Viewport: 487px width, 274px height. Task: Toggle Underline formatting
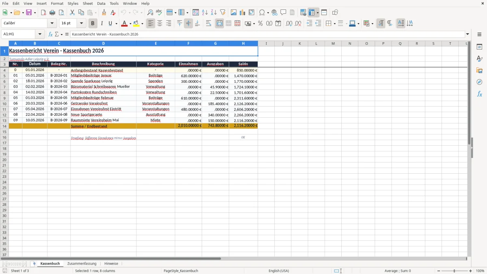[110, 24]
